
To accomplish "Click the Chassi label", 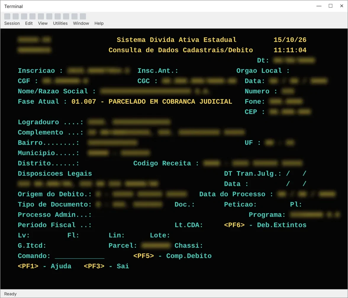I will pos(189,245).
